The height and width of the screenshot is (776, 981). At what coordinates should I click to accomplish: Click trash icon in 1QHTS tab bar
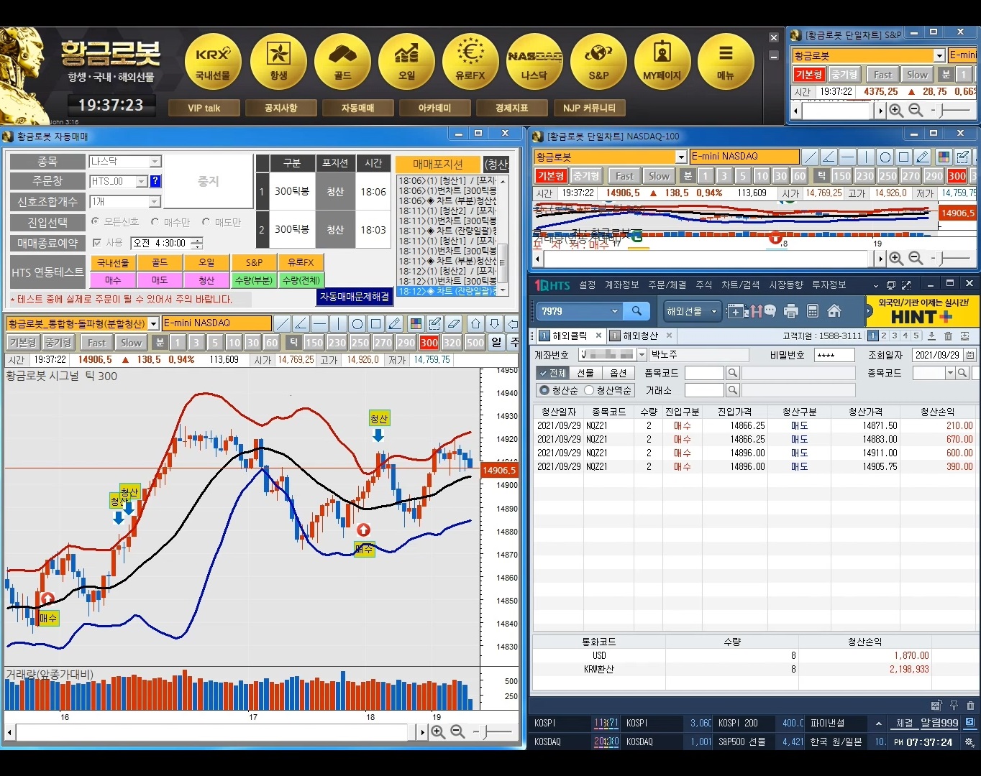tap(948, 336)
